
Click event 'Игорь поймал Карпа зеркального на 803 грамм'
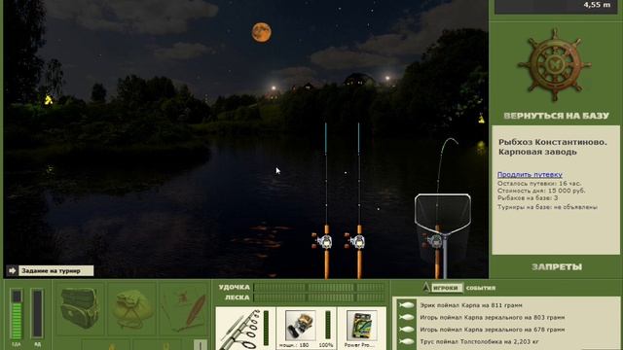pos(493,318)
